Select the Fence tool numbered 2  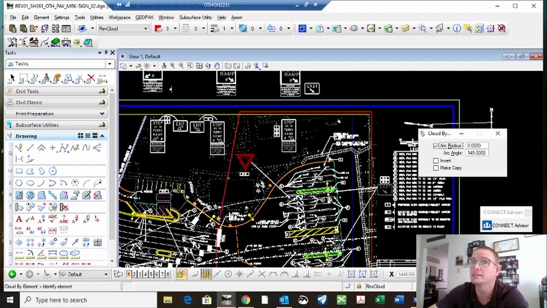[23, 79]
